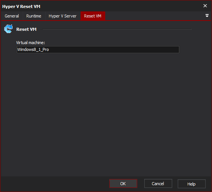Confirm with the OK button
This screenshot has height=192, width=212.
click(123, 184)
